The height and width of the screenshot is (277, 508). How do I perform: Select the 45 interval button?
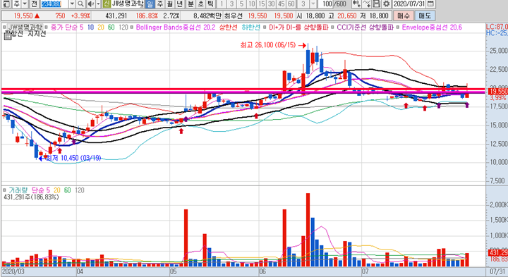(282, 4)
